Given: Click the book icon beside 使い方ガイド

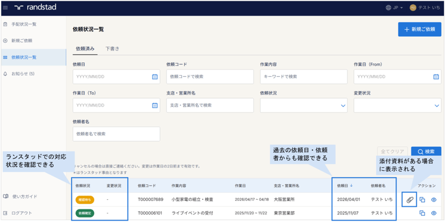Looking at the screenshot, I should (5, 196).
